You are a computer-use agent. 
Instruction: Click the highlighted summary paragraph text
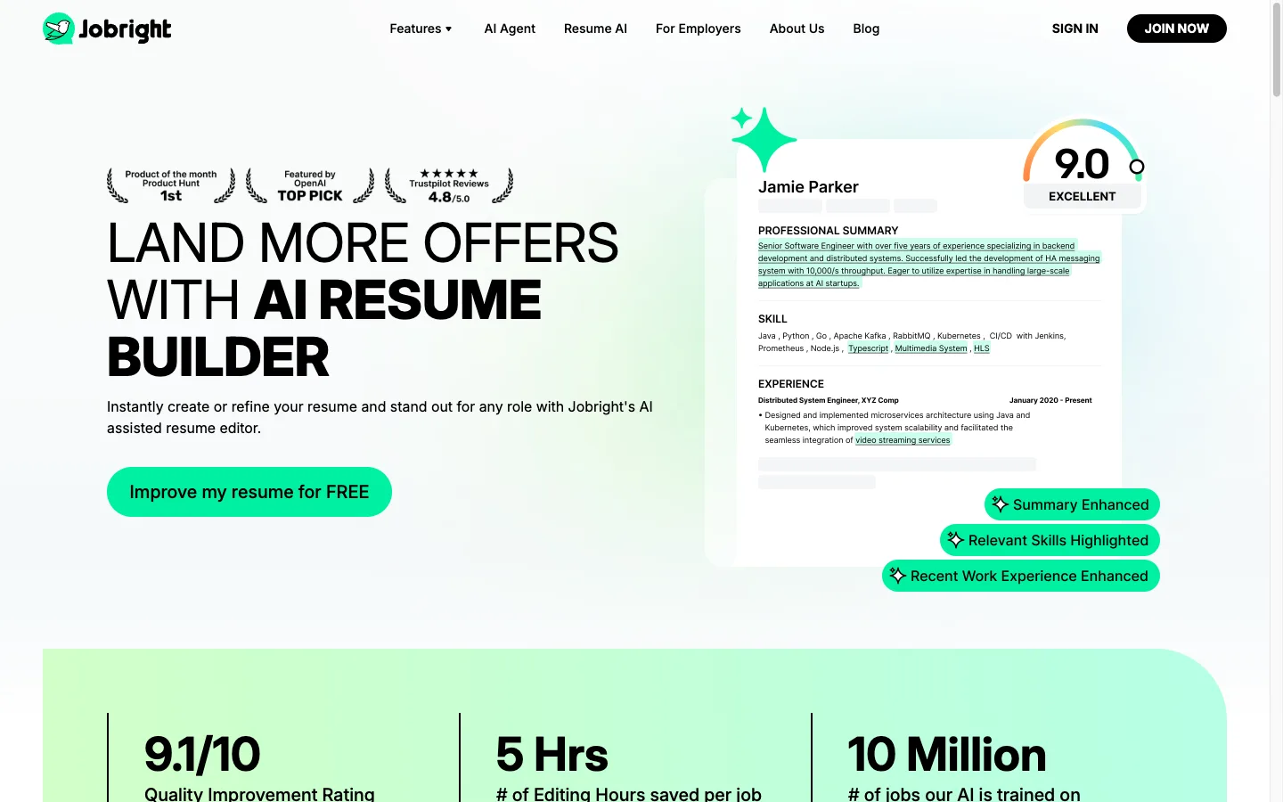(929, 265)
